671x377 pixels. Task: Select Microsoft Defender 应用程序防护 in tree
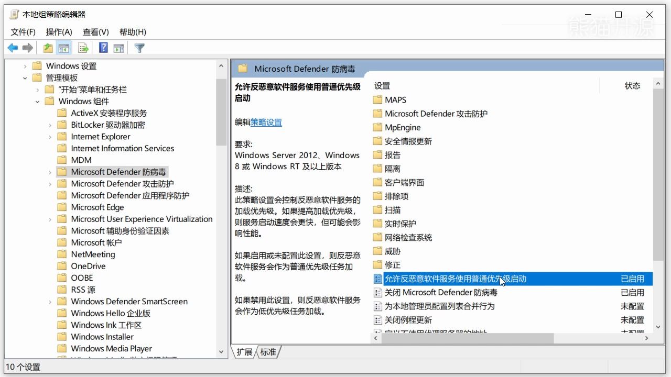tap(130, 195)
